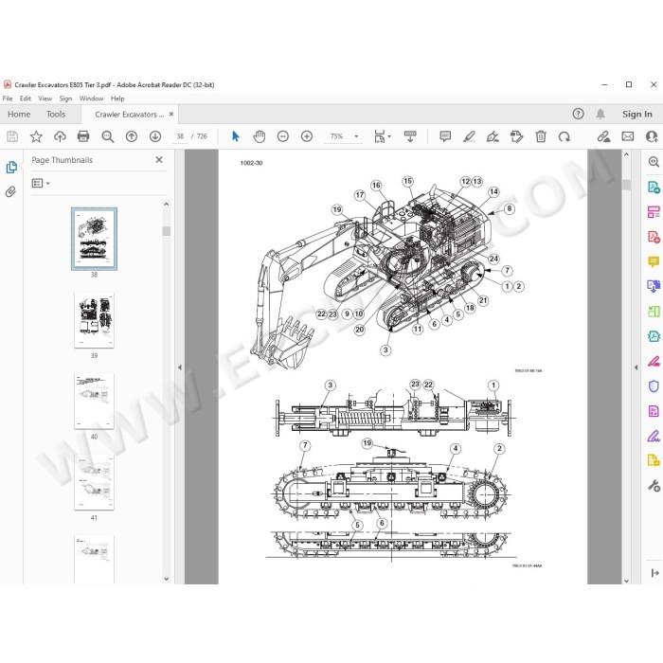Go to previous page arrow
Image resolution: width=663 pixels, height=663 pixels.
[132, 136]
